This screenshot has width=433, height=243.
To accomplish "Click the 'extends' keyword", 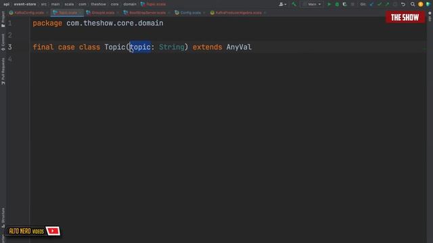I will pyautogui.click(x=208, y=47).
